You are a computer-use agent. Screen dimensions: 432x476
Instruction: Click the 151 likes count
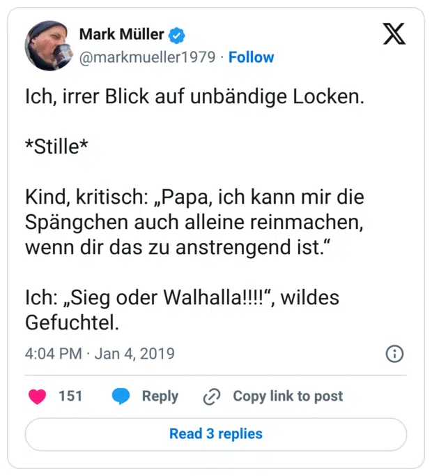click(70, 396)
